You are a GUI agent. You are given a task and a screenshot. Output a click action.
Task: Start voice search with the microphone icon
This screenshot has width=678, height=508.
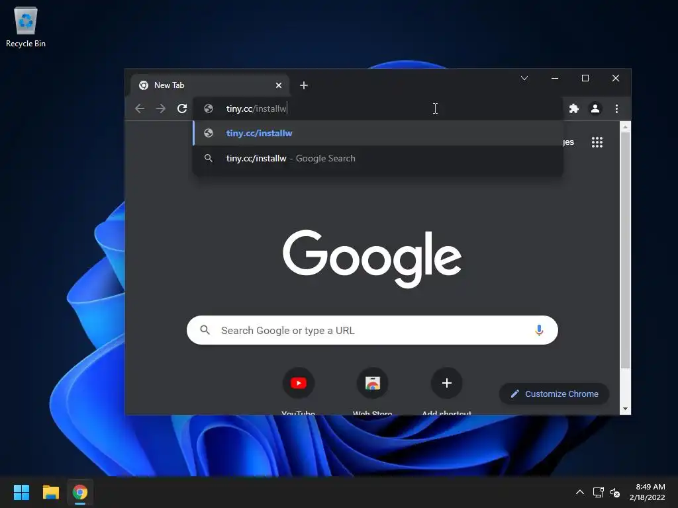pyautogui.click(x=539, y=330)
